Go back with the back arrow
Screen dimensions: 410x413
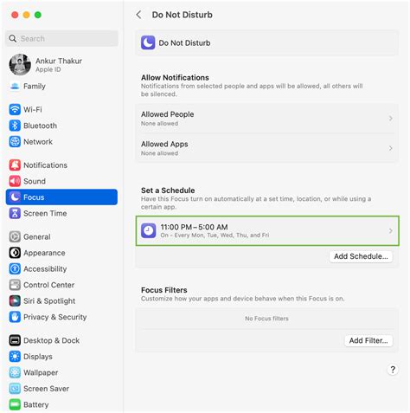[x=138, y=15]
